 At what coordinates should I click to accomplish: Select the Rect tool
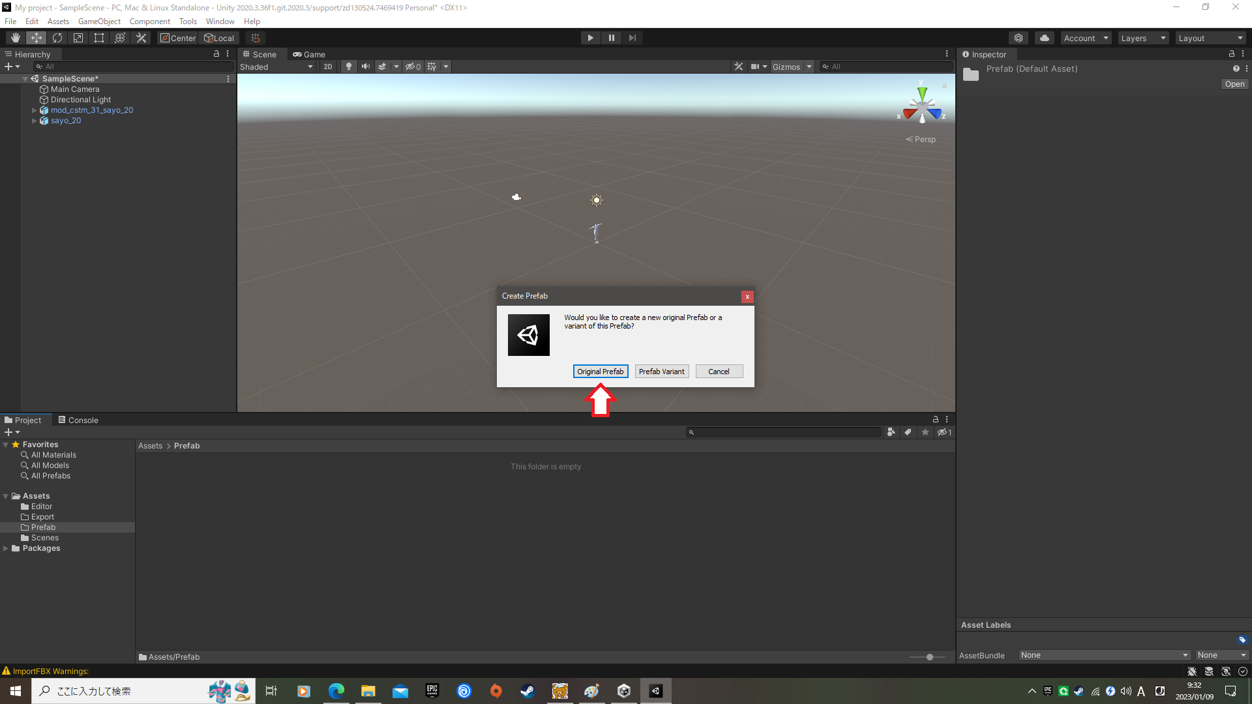pos(99,38)
